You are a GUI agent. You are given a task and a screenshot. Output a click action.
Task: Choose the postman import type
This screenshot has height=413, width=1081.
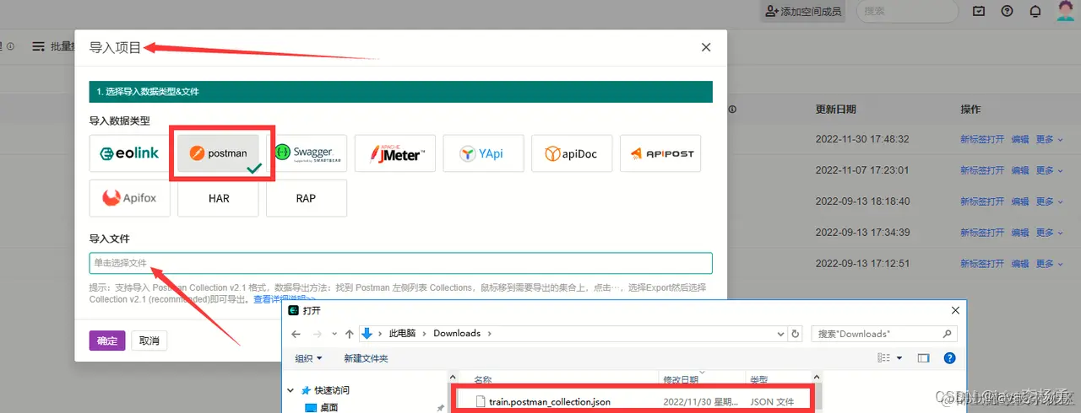point(219,153)
